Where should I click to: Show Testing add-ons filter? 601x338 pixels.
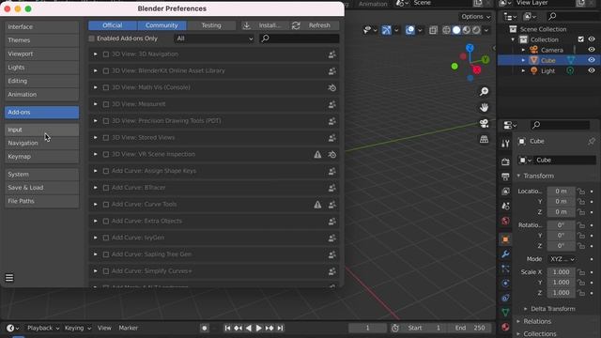pos(211,25)
